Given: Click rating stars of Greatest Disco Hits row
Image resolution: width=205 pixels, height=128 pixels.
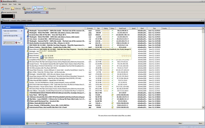Looking at the screenshot, I should (106, 35).
